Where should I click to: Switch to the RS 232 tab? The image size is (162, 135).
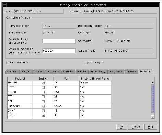tap(26, 72)
